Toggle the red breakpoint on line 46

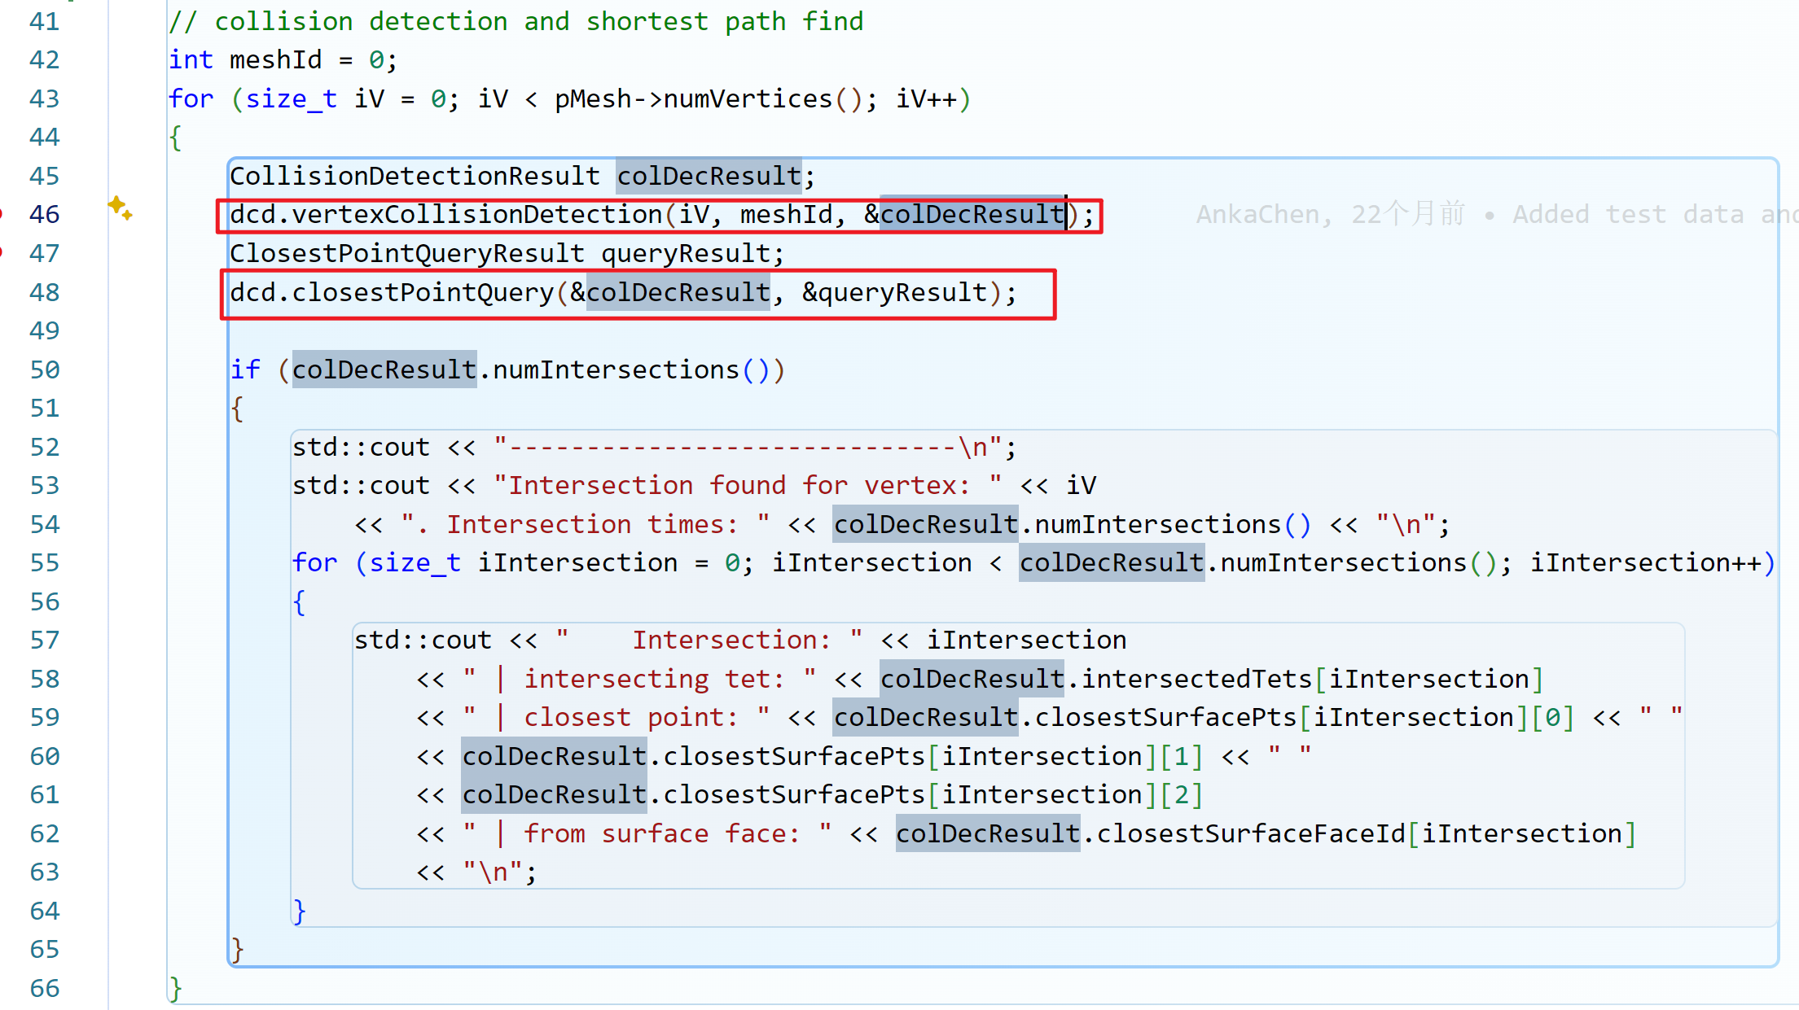(2, 215)
